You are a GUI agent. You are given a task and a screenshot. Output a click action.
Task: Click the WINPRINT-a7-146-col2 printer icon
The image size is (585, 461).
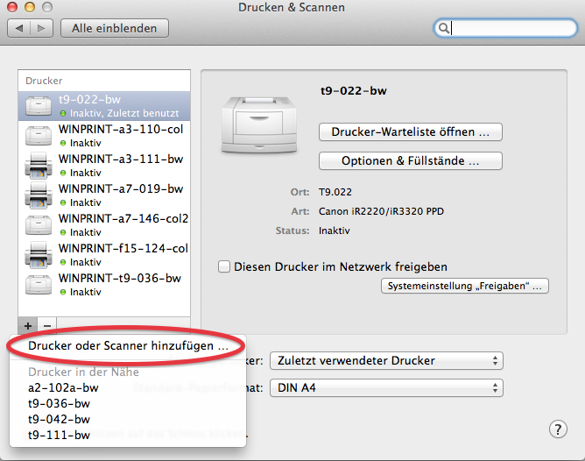(x=40, y=225)
